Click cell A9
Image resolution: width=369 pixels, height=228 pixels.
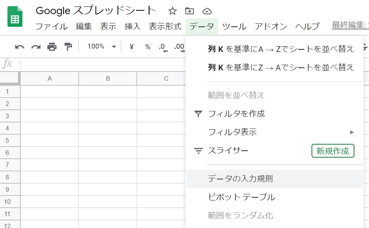pyautogui.click(x=49, y=189)
